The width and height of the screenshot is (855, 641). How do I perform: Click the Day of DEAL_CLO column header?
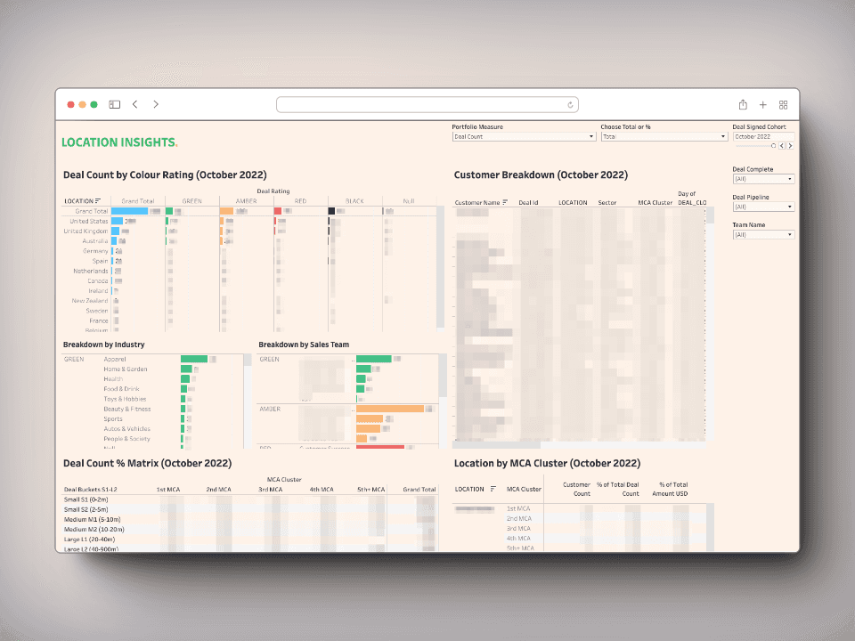(692, 199)
